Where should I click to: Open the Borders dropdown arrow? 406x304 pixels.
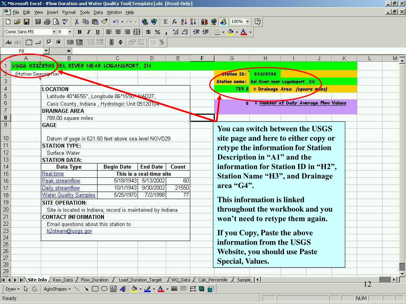tap(223, 32)
